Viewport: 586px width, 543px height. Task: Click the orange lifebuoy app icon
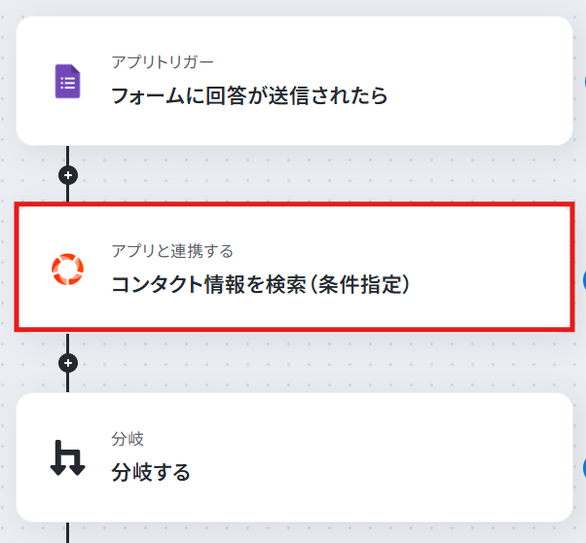click(67, 270)
